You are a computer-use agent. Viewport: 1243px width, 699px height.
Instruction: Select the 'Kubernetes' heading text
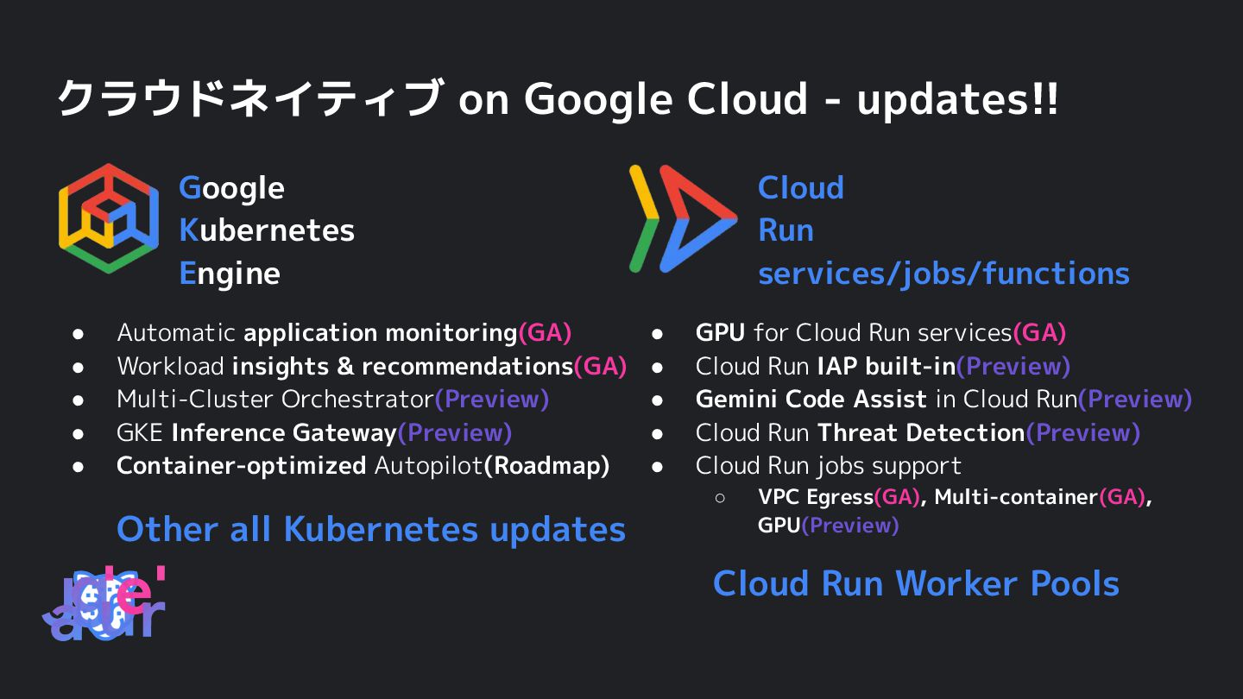click(267, 230)
